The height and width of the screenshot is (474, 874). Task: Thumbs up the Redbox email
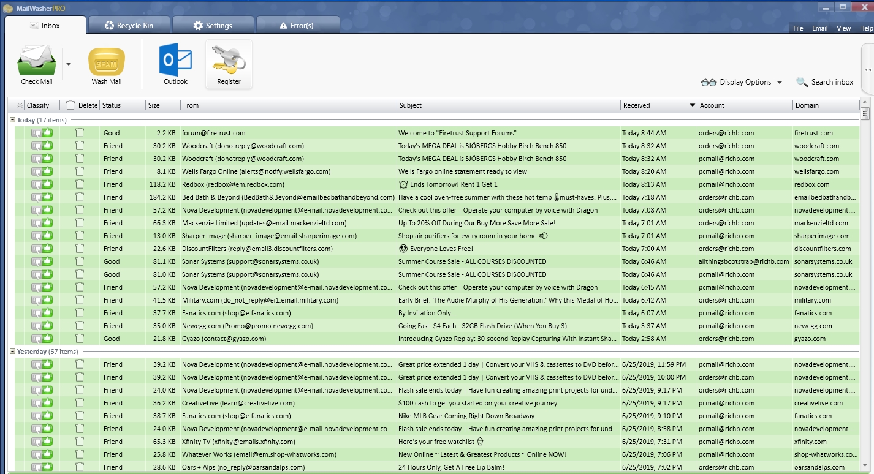tap(47, 184)
